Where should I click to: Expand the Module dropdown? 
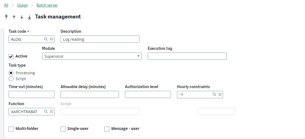(138, 56)
